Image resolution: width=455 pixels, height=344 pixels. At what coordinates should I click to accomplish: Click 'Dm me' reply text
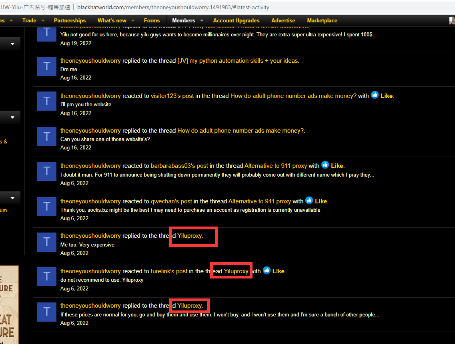[x=69, y=69]
